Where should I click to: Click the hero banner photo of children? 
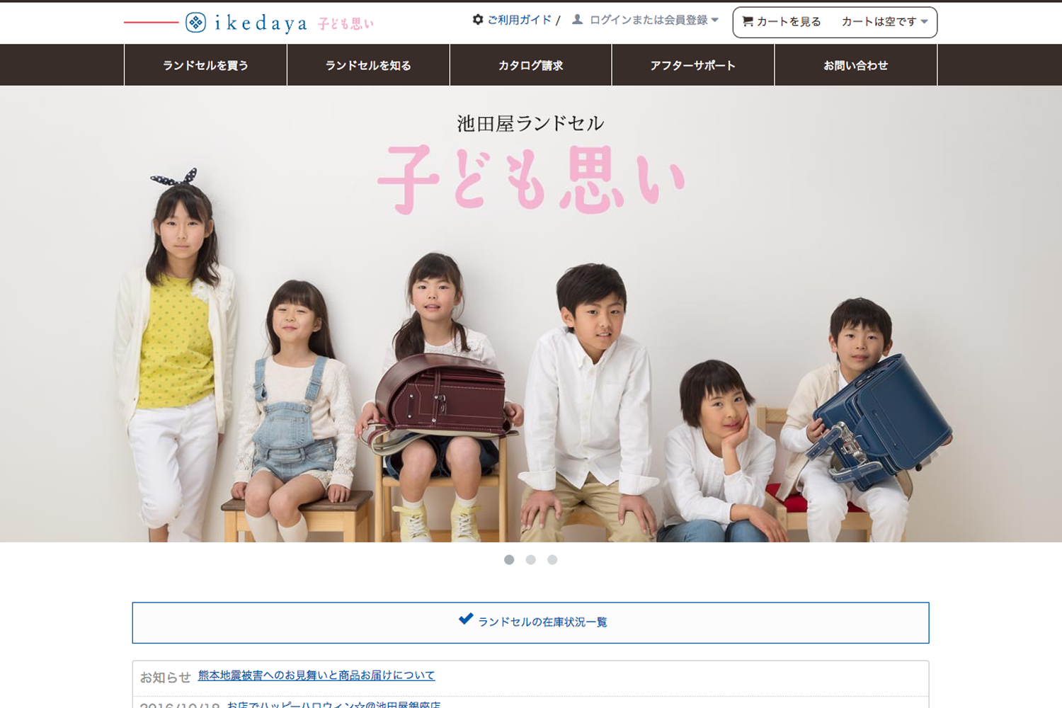531,354
